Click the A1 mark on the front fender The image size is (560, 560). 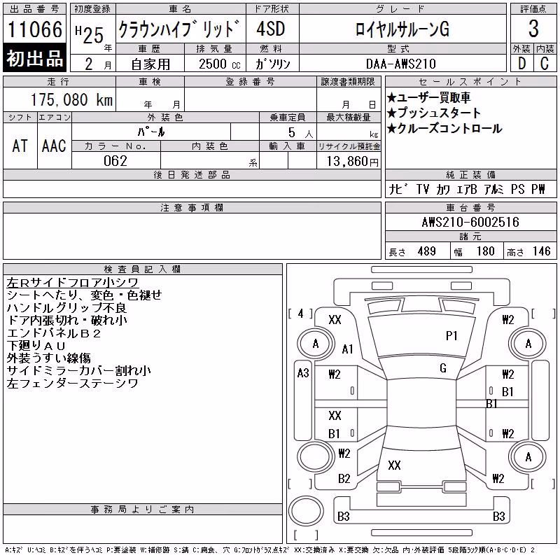point(347,349)
